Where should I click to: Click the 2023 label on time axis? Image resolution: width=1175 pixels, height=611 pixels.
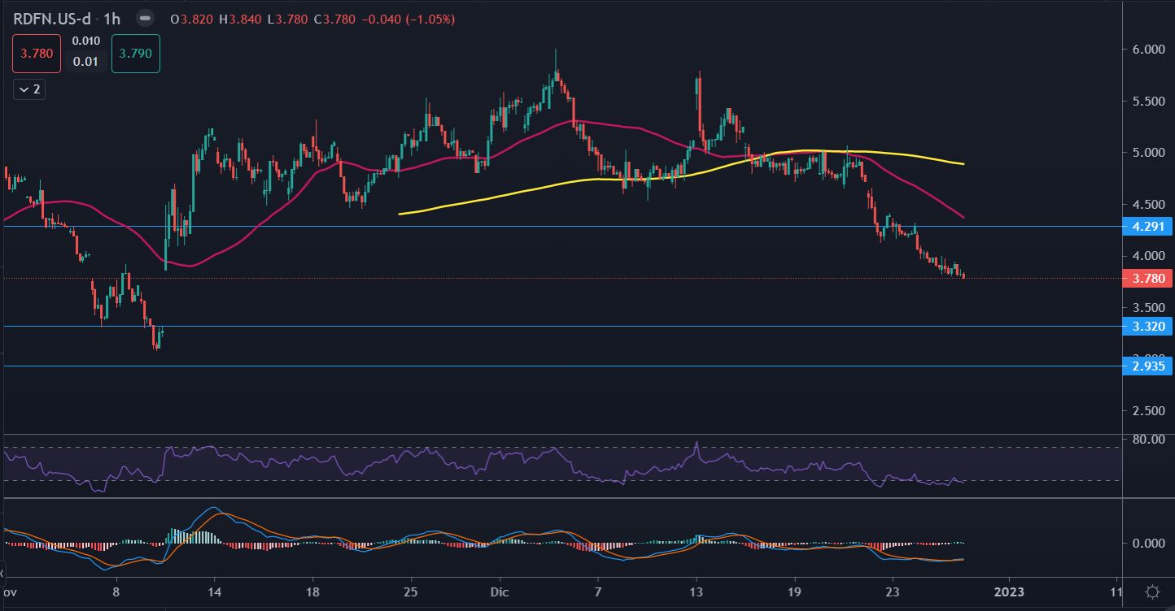(x=1009, y=591)
